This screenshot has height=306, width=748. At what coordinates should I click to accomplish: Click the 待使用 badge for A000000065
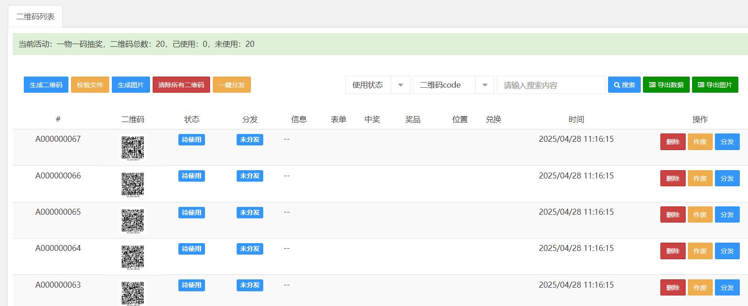click(192, 212)
